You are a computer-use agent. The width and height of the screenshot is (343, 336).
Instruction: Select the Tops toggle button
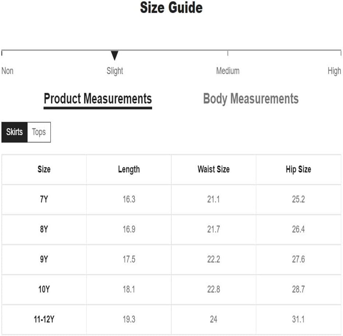coord(39,132)
